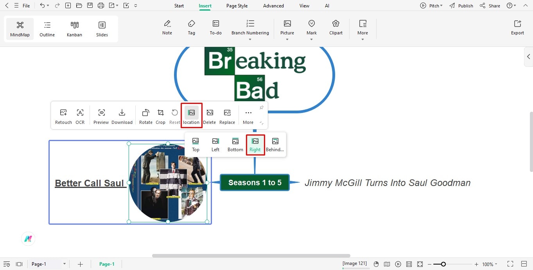The height and width of the screenshot is (270, 533).
Task: Open image location options
Action: pos(191,116)
